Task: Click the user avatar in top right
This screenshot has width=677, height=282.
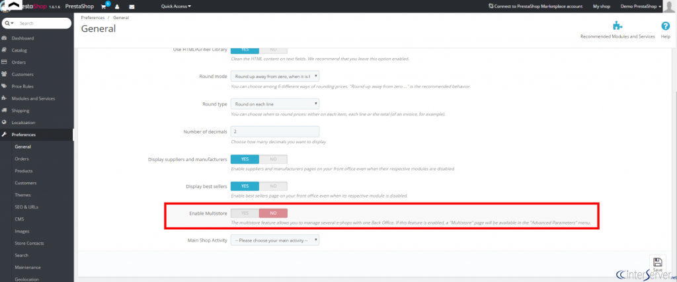Action: [x=670, y=5]
